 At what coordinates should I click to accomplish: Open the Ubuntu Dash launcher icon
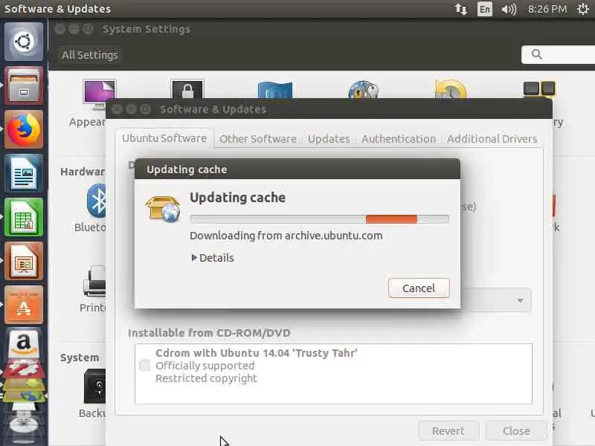[24, 42]
